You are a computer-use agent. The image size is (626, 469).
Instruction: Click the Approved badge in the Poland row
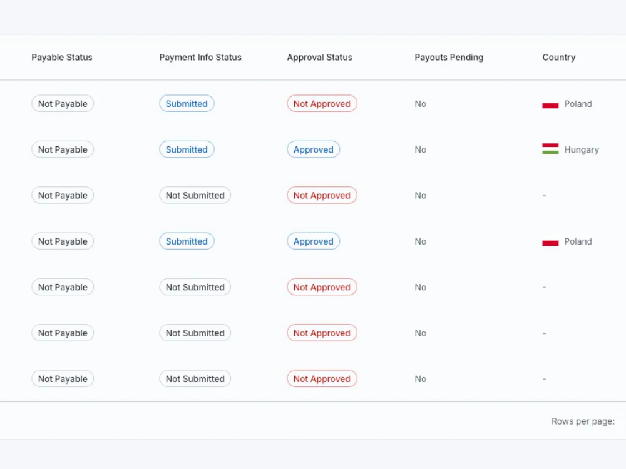(x=313, y=241)
